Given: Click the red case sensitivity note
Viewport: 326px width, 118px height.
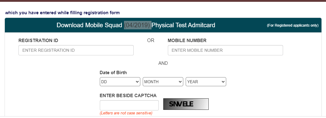Looking at the screenshot, I should coord(126,113).
